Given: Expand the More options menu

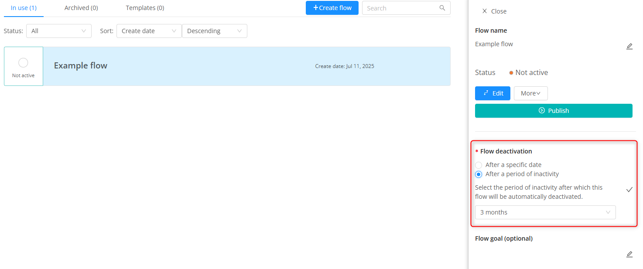Looking at the screenshot, I should (x=530, y=93).
